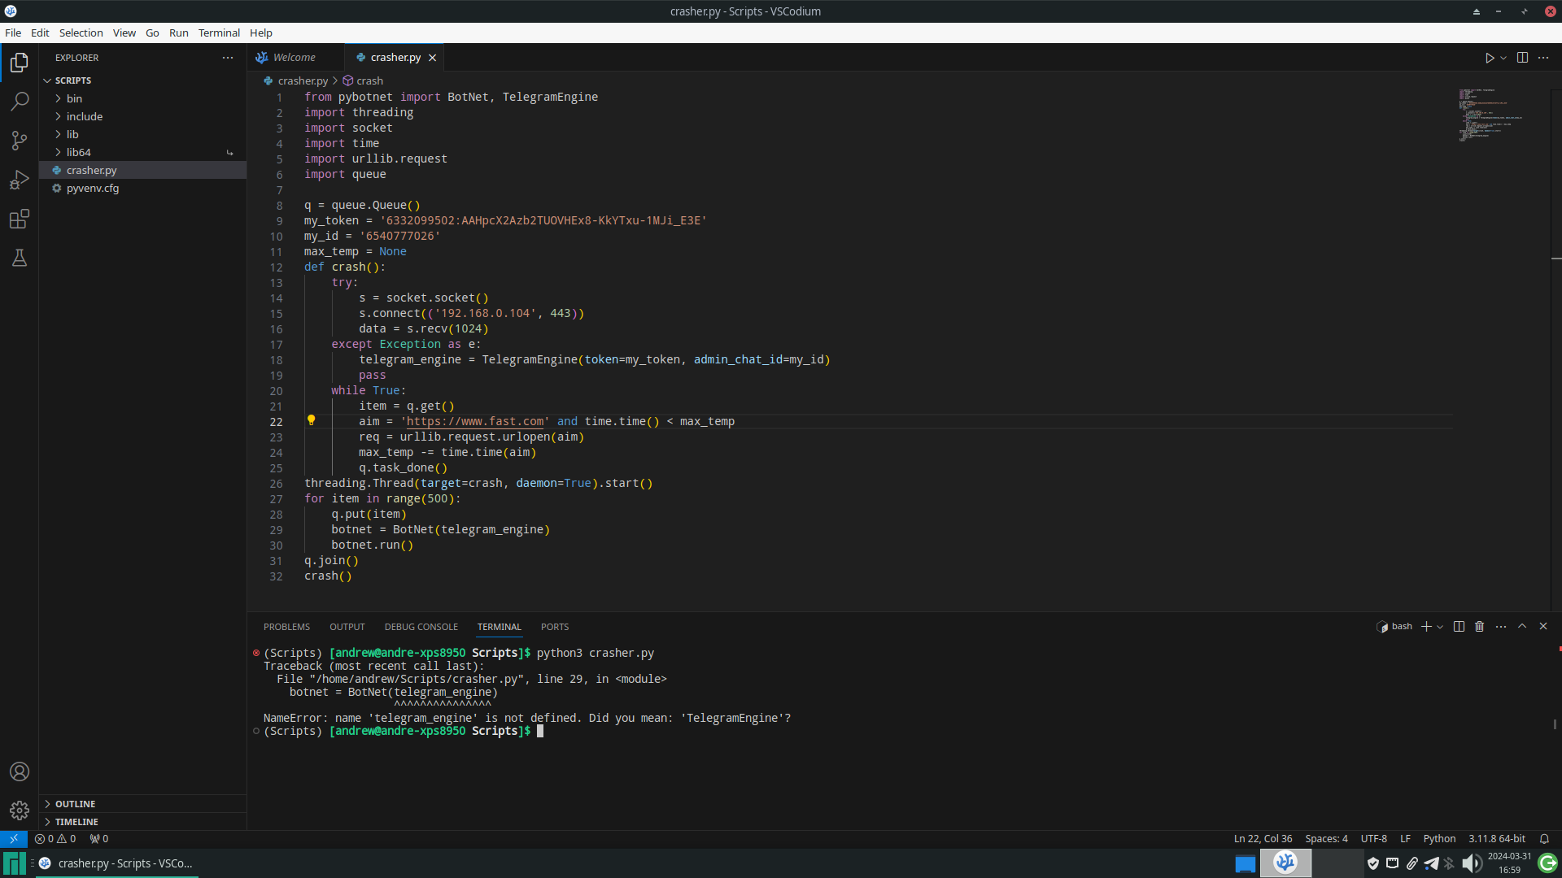The height and width of the screenshot is (878, 1562).
Task: Switch to the PROBLEMS panel tab
Action: [x=286, y=627]
